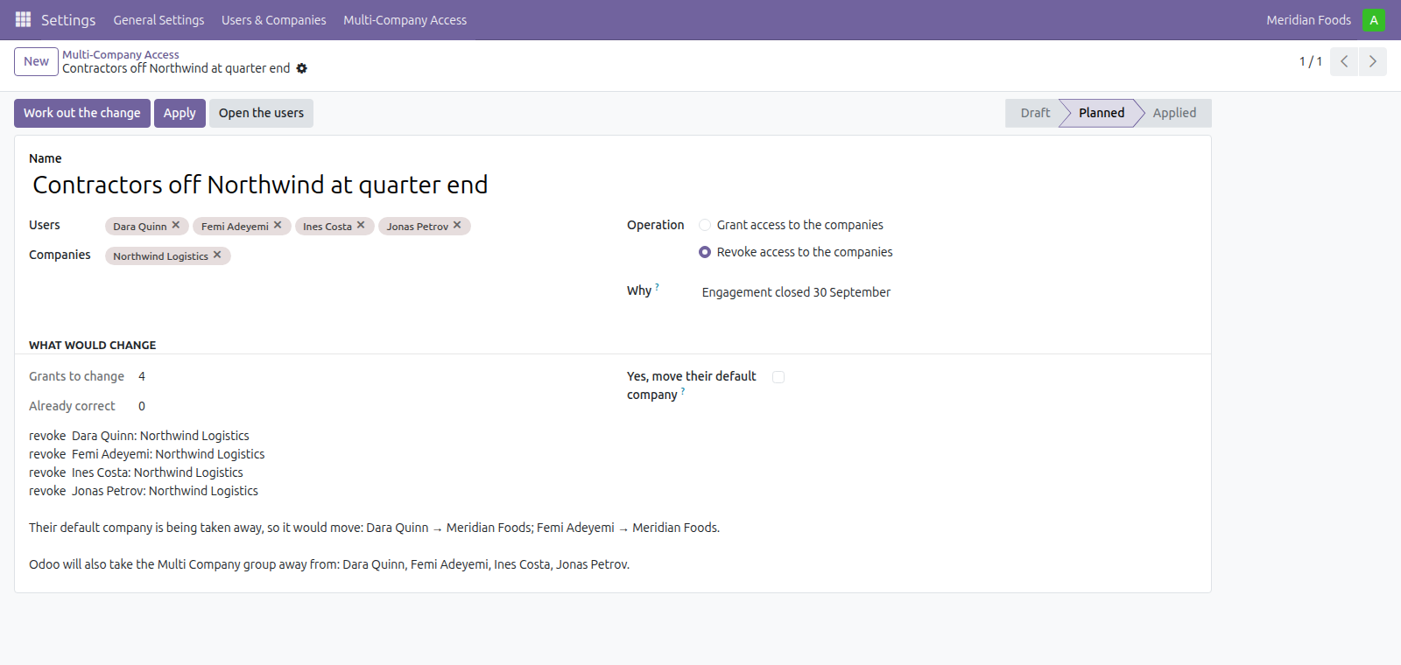Click the New record button

coord(36,61)
